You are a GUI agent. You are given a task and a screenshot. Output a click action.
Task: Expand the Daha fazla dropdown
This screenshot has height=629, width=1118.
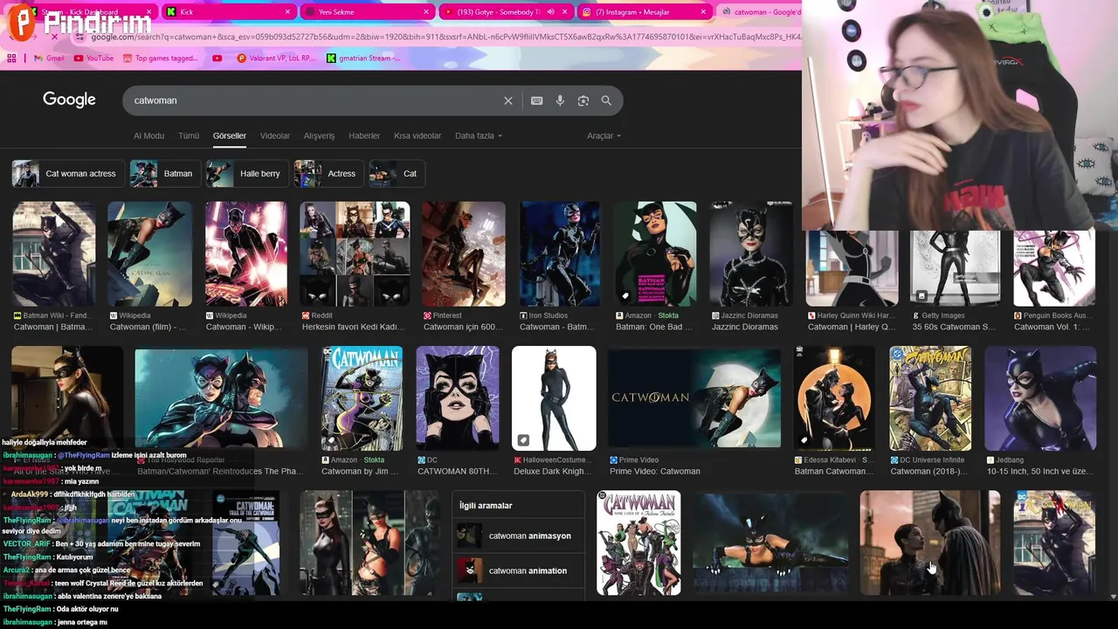479,135
